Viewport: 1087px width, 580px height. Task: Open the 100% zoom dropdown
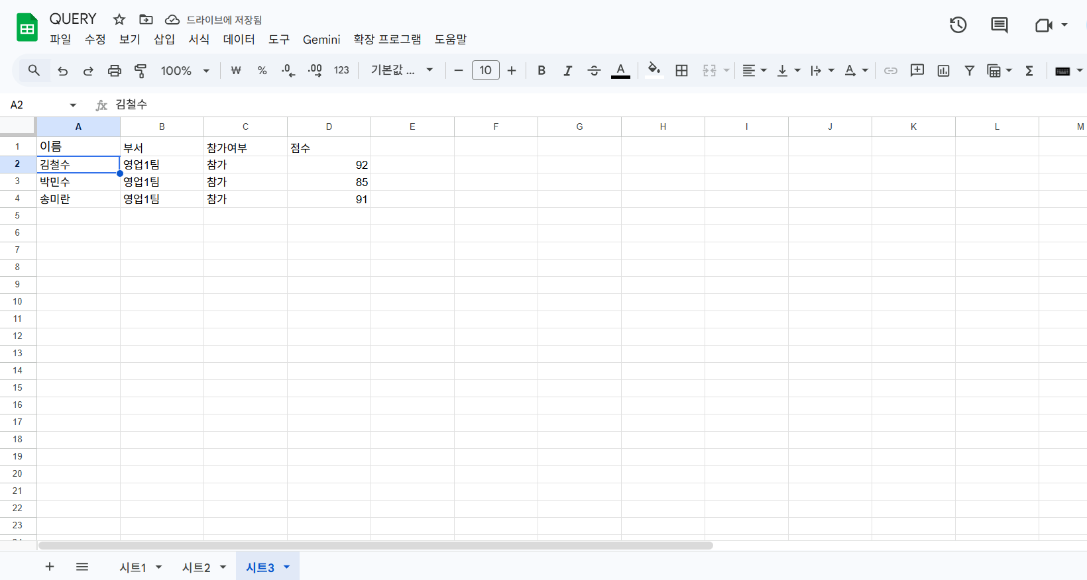point(185,71)
